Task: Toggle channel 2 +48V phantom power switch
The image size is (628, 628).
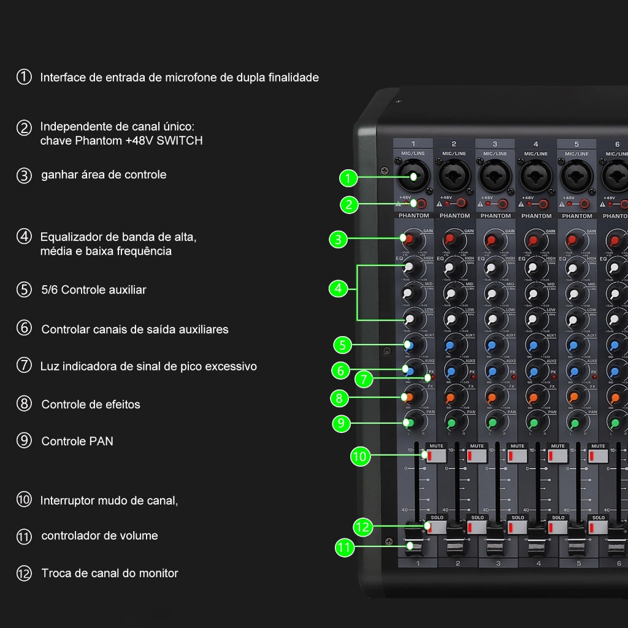Action: tap(461, 203)
